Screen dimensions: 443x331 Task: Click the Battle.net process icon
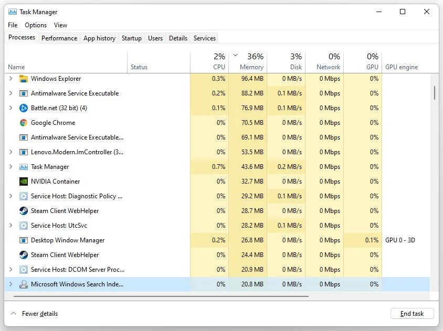tap(24, 108)
